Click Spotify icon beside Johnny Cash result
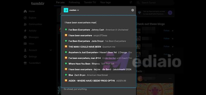Viewport: 206px width, 95px height. pyautogui.click(x=66, y=30)
